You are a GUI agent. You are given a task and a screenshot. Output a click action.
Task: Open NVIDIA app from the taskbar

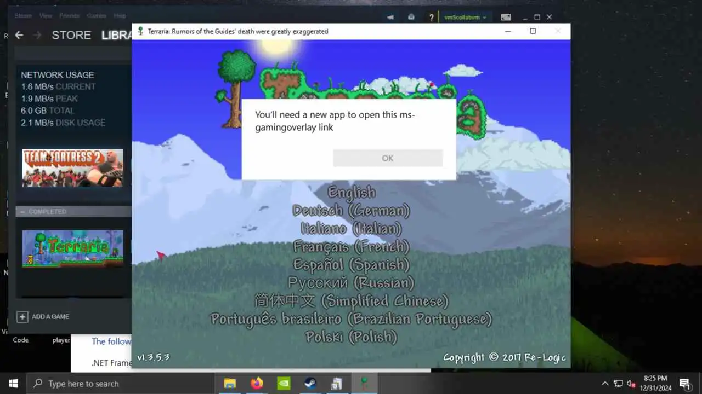click(x=284, y=384)
